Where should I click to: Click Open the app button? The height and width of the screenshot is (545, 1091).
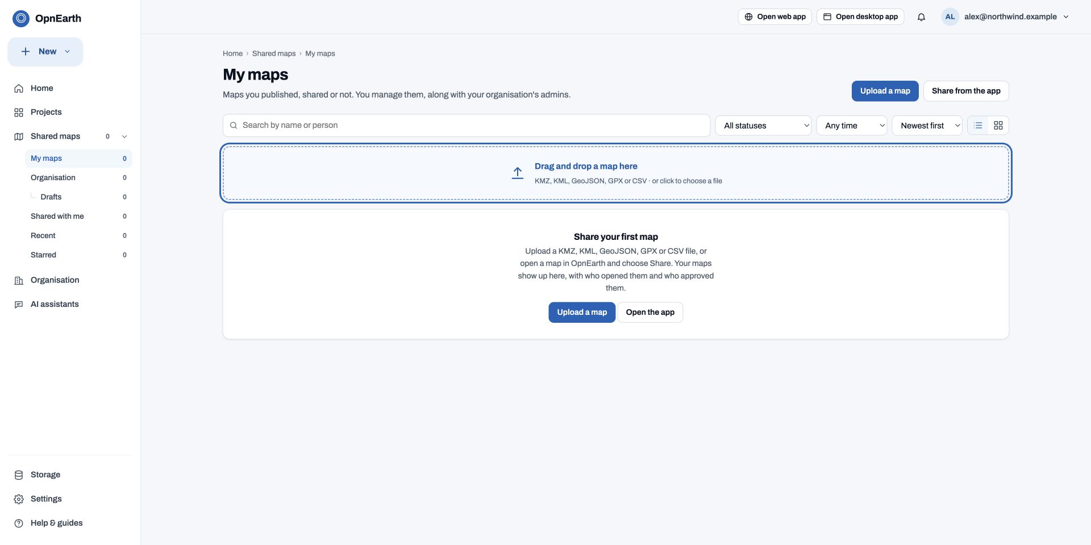(x=650, y=313)
